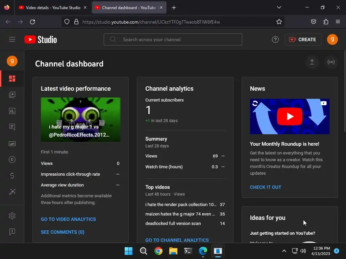
Task: Click the volume speaker tray icon
Action: click(x=303, y=251)
